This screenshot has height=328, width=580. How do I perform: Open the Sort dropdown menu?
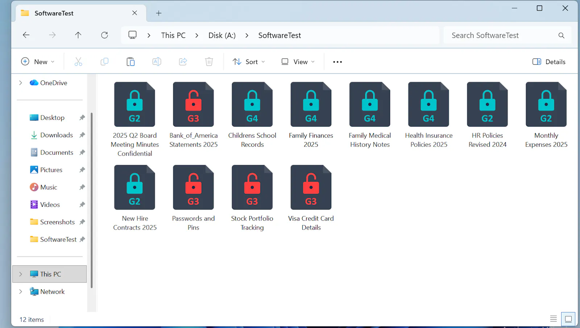249,62
